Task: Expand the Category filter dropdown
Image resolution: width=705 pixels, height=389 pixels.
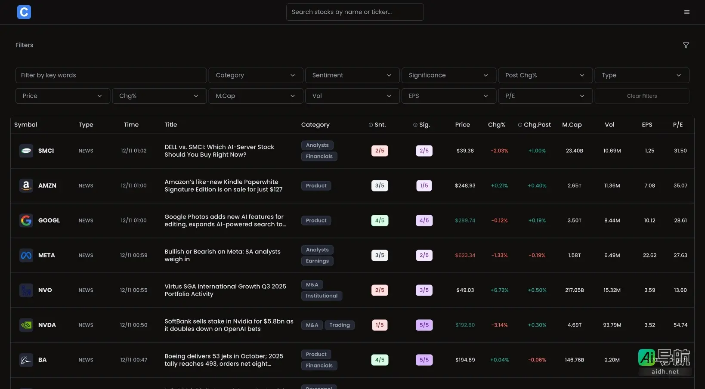Action: click(x=256, y=75)
